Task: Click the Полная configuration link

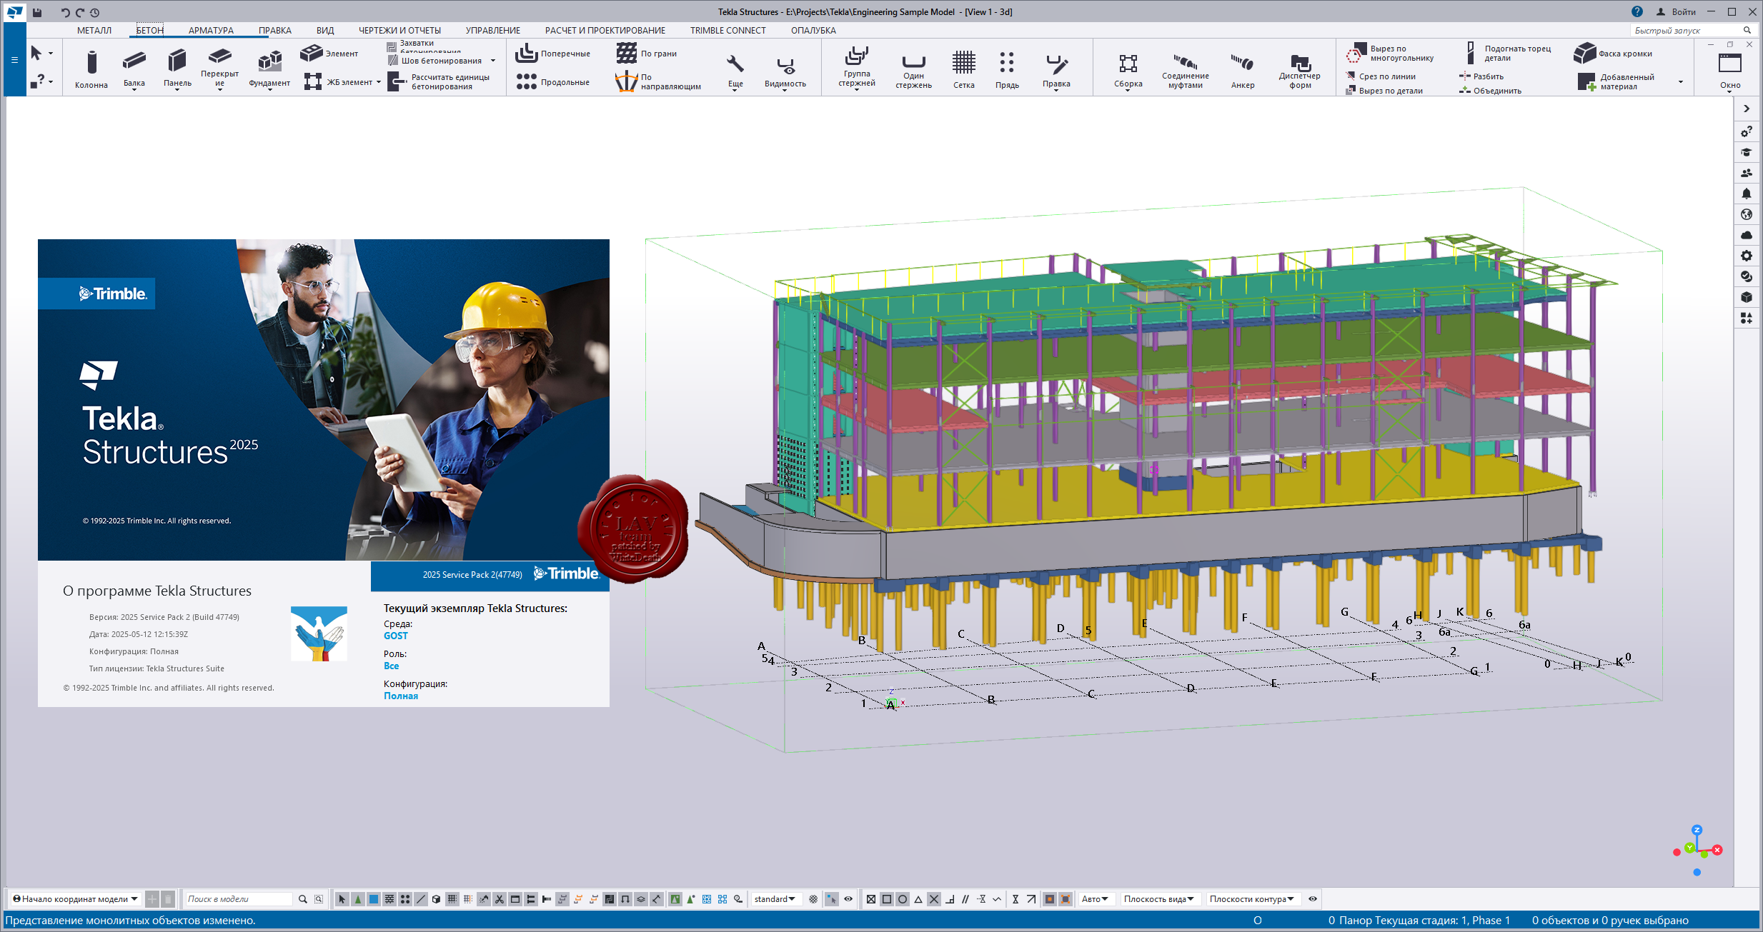Action: click(x=401, y=696)
